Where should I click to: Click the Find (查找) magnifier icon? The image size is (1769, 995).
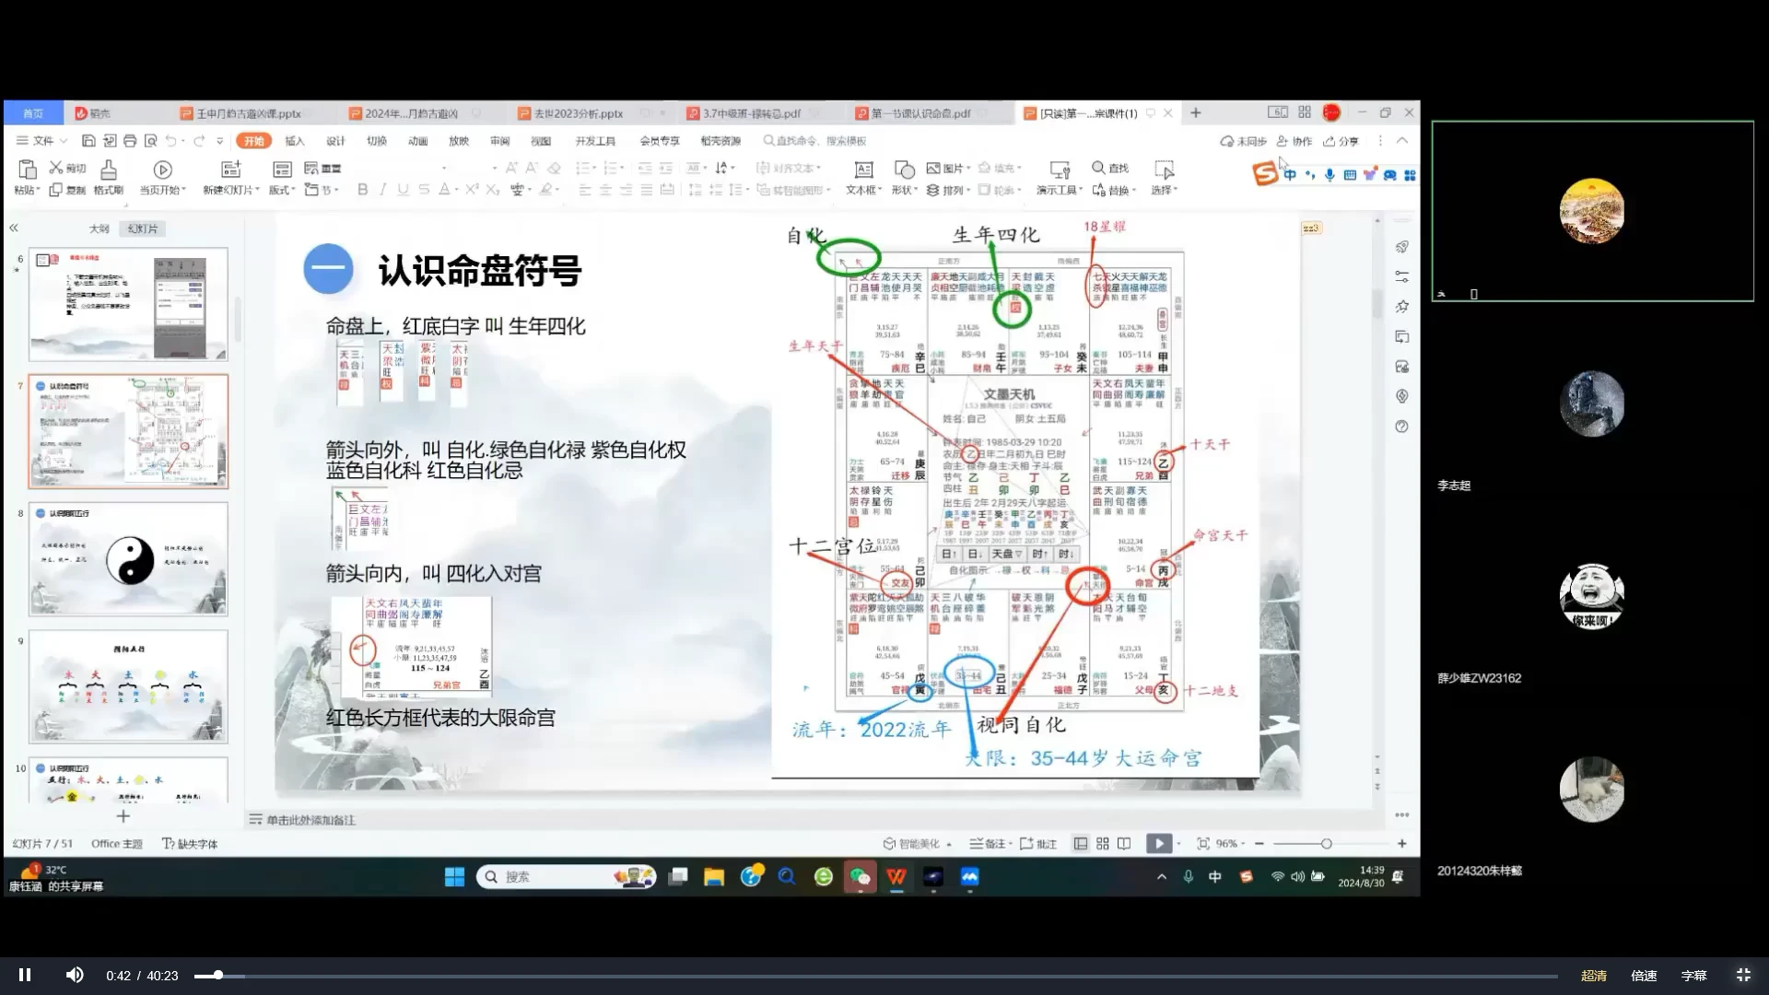(1098, 168)
